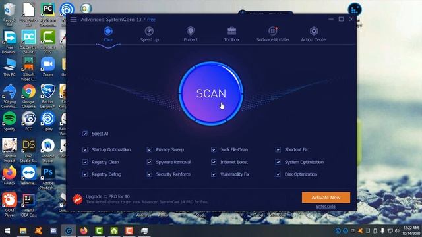
Task: Toggle the Registry Defrag checkbox
Action: (85, 174)
